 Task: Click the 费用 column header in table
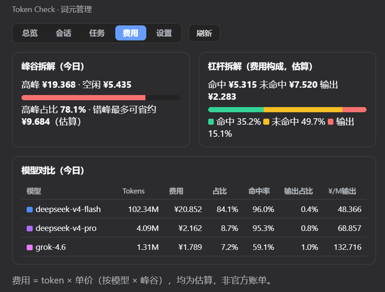pyautogui.click(x=176, y=191)
